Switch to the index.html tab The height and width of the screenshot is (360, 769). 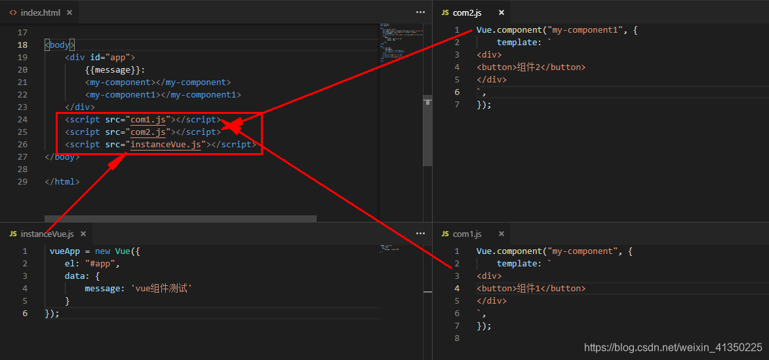point(41,12)
